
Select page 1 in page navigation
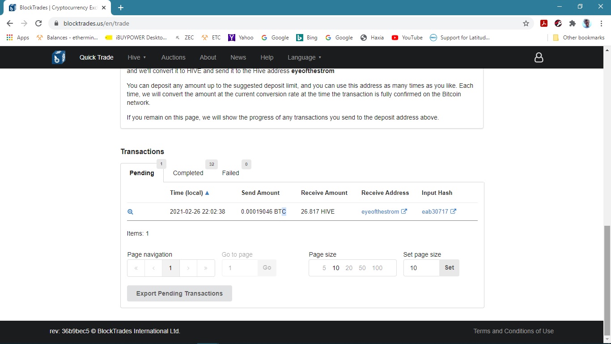click(x=170, y=268)
